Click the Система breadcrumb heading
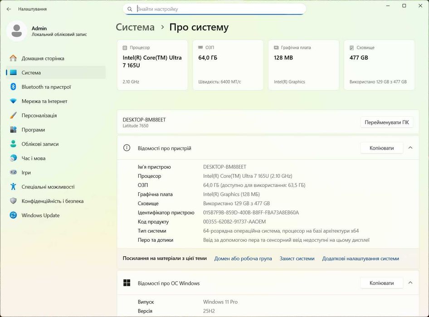 pyautogui.click(x=135, y=27)
